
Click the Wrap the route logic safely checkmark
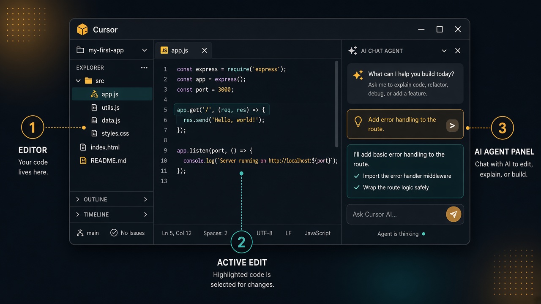click(x=356, y=187)
